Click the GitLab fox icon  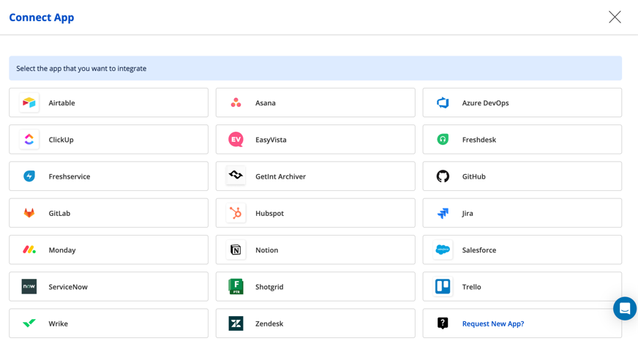[x=29, y=213]
